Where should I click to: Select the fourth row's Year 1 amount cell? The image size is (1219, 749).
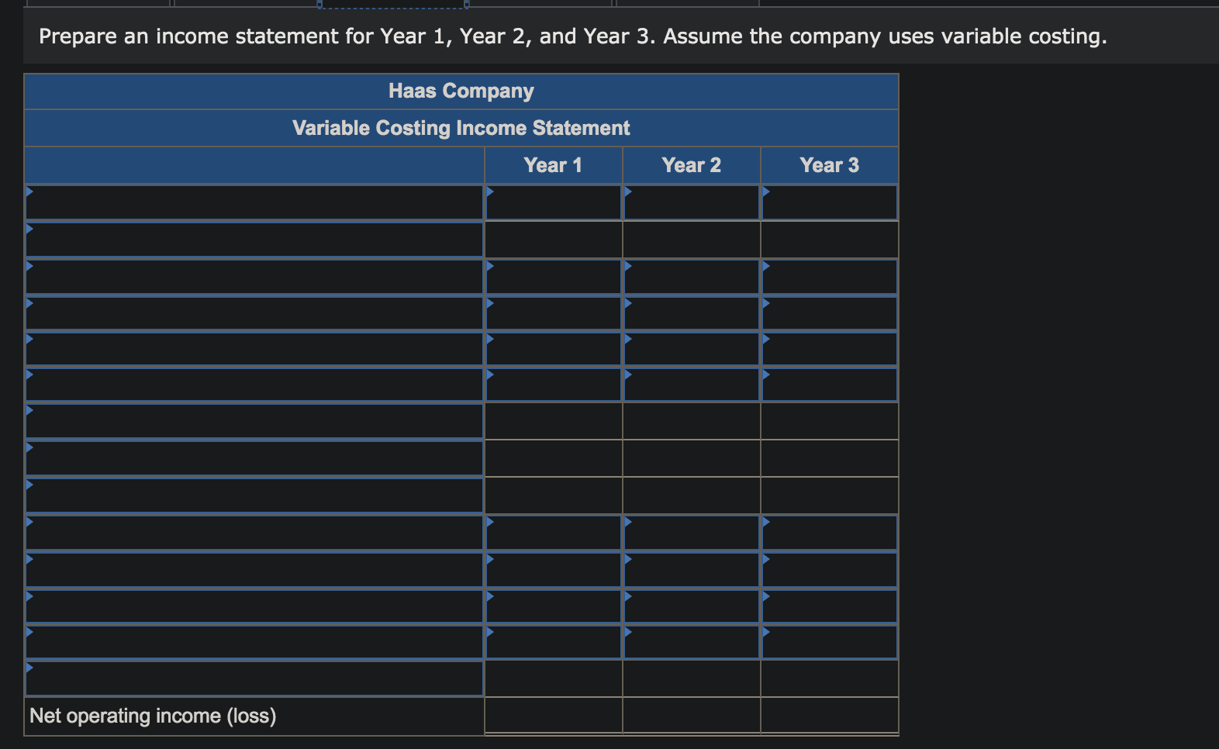(554, 313)
